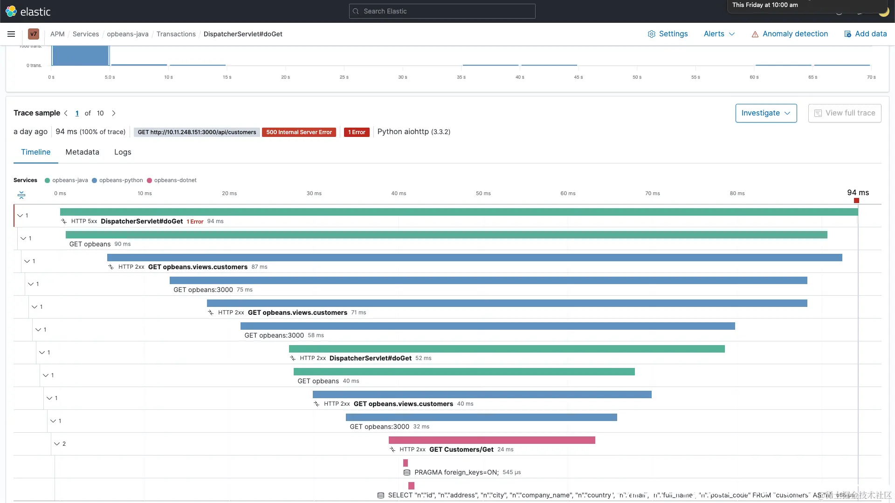895x503 pixels.
Task: Click the Elastic logo icon
Action: [x=11, y=11]
